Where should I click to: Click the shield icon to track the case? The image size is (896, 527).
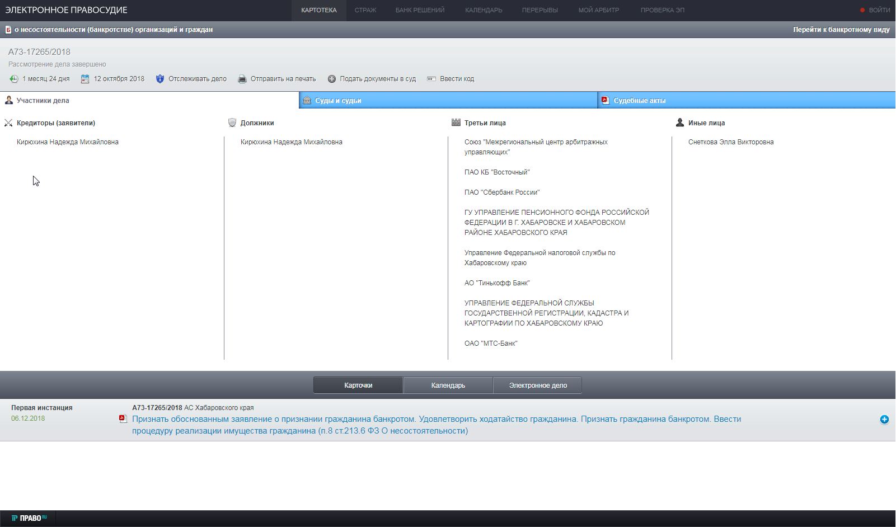pyautogui.click(x=160, y=79)
